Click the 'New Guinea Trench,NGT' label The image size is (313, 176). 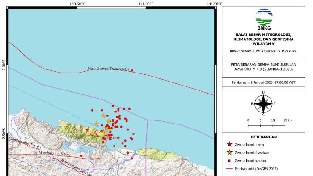[x=109, y=69]
